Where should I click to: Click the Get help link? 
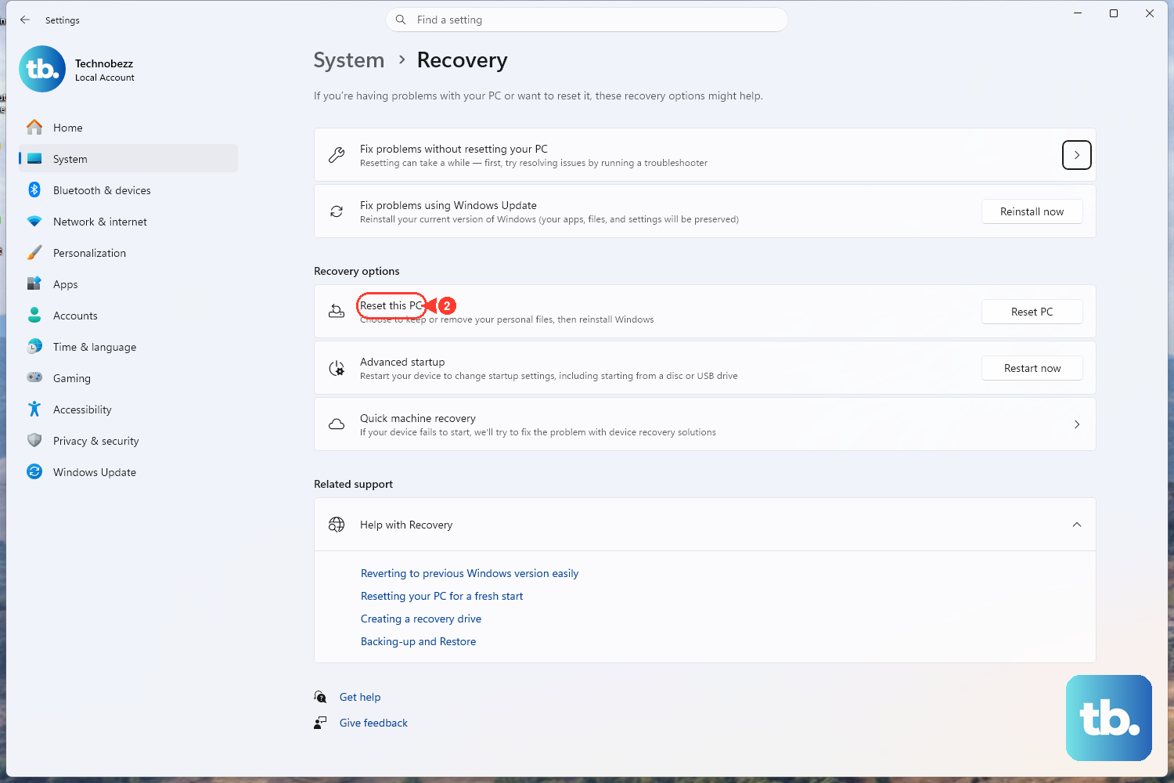click(x=360, y=697)
